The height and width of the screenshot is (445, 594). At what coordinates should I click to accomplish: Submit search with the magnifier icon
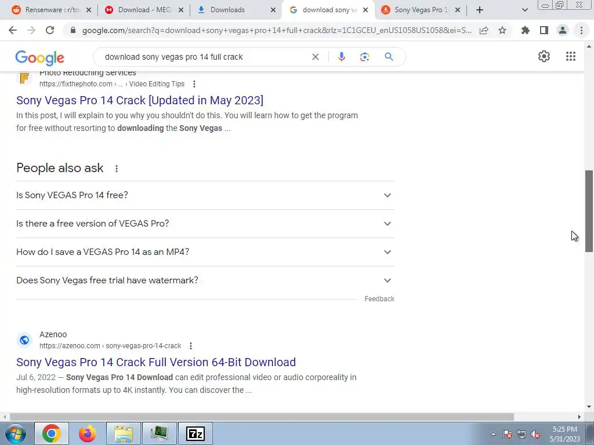coord(389,57)
